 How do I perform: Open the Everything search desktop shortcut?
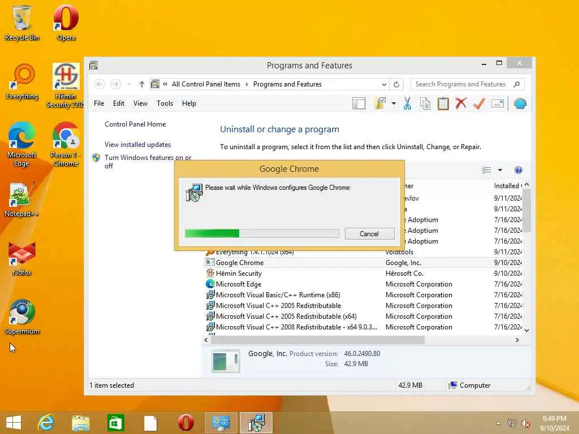point(22,82)
